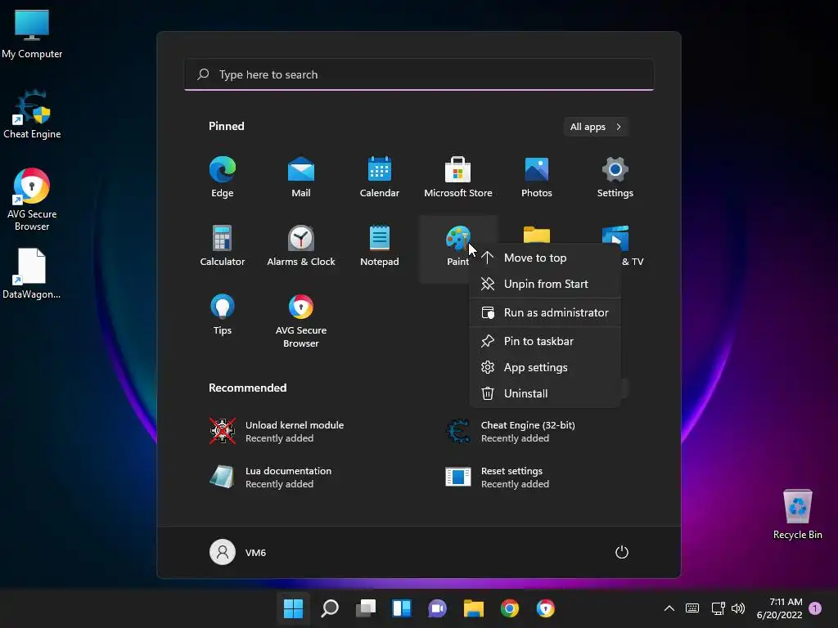Launch Notepad from pinned apps
Screen dimensions: 838x628
[x=380, y=245]
